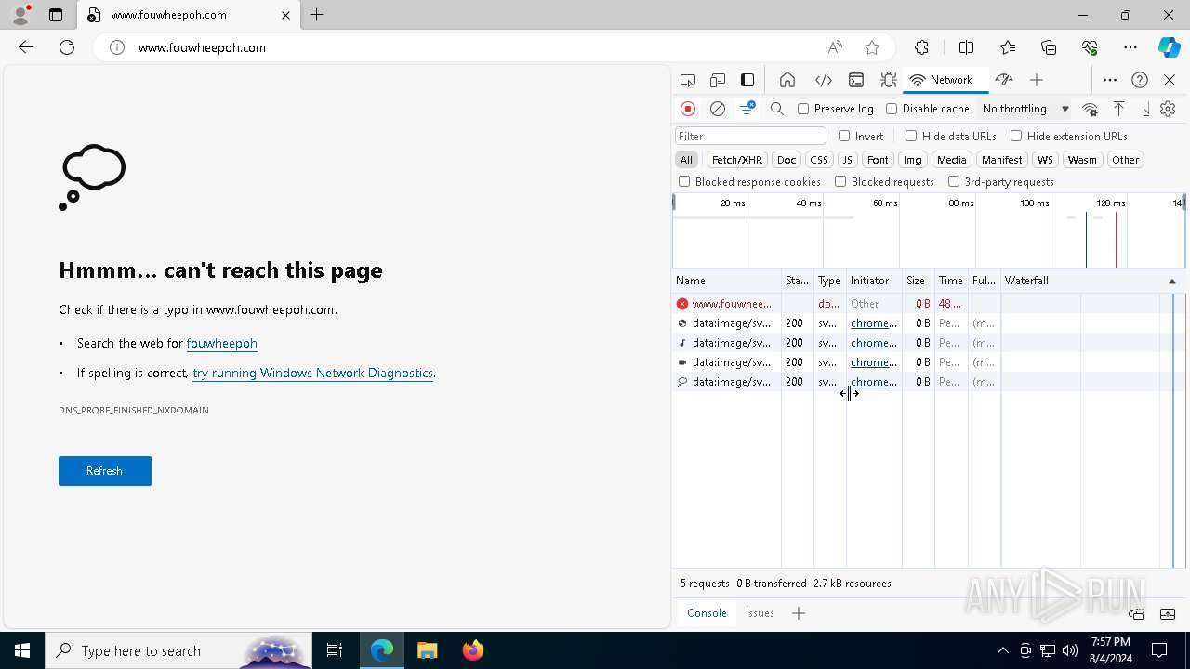This screenshot has height=669, width=1190.
Task: Toggle the network filter bar icon
Action: pyautogui.click(x=747, y=109)
